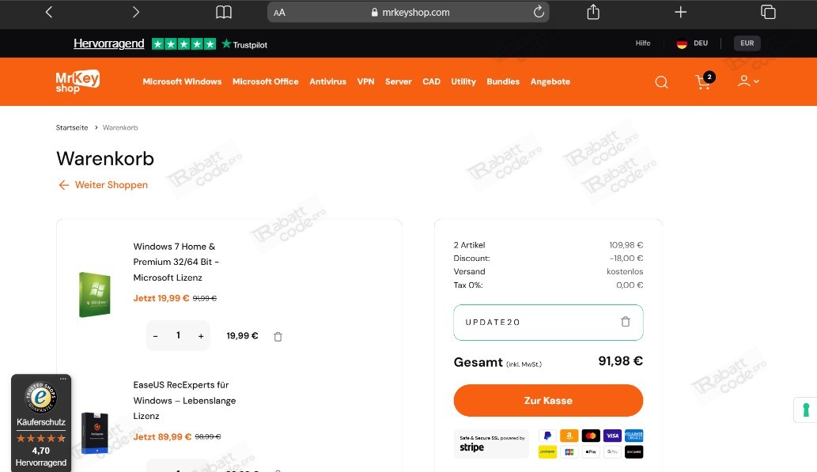817x472 pixels.
Task: Open the Hilfe link
Action: [643, 43]
